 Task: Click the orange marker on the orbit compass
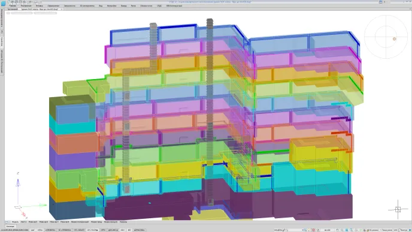click(395, 39)
